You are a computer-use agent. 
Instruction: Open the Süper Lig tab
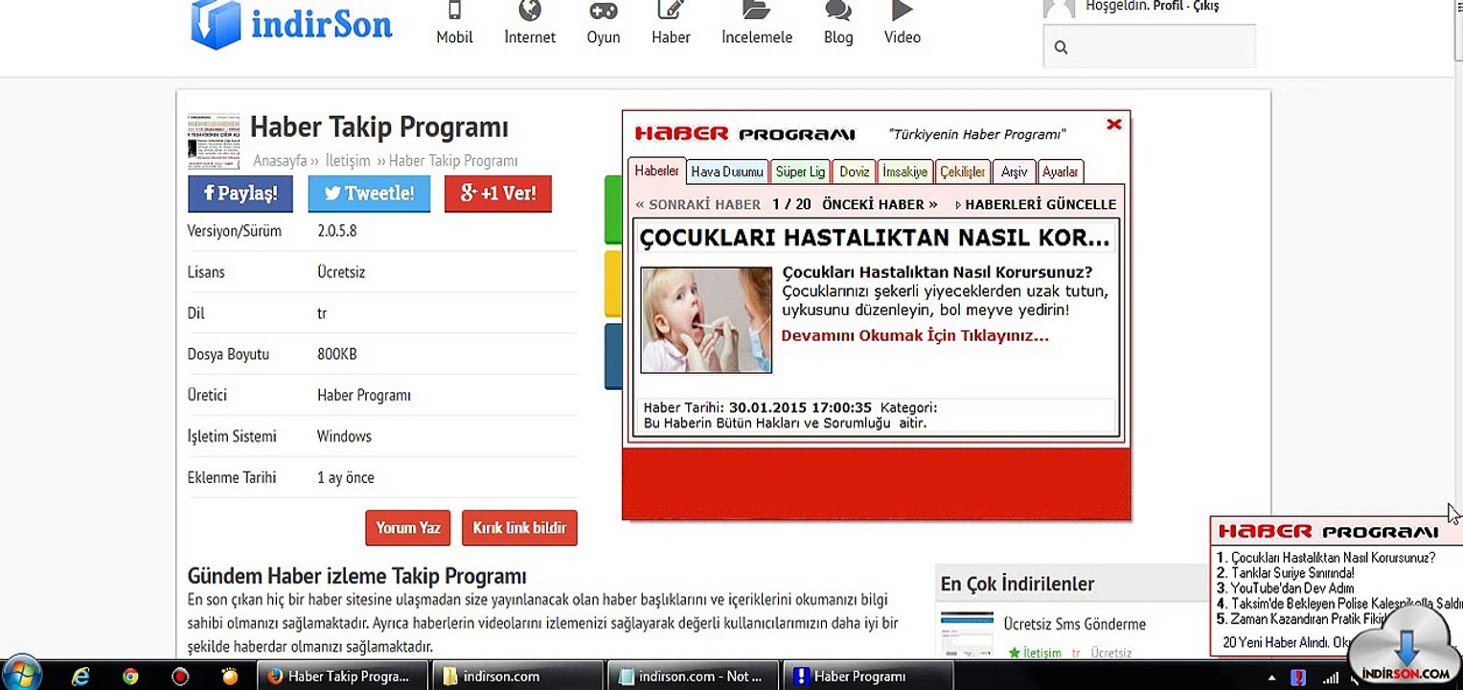[x=800, y=172]
